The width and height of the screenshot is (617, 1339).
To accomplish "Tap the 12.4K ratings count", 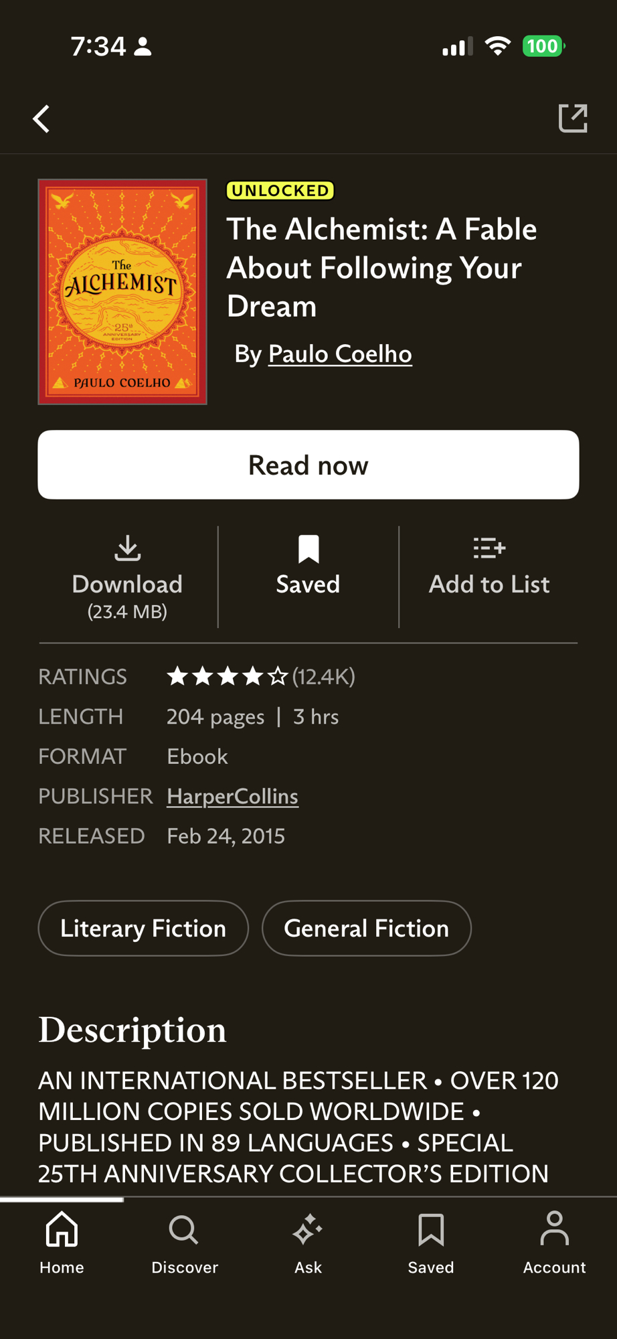I will pyautogui.click(x=324, y=676).
